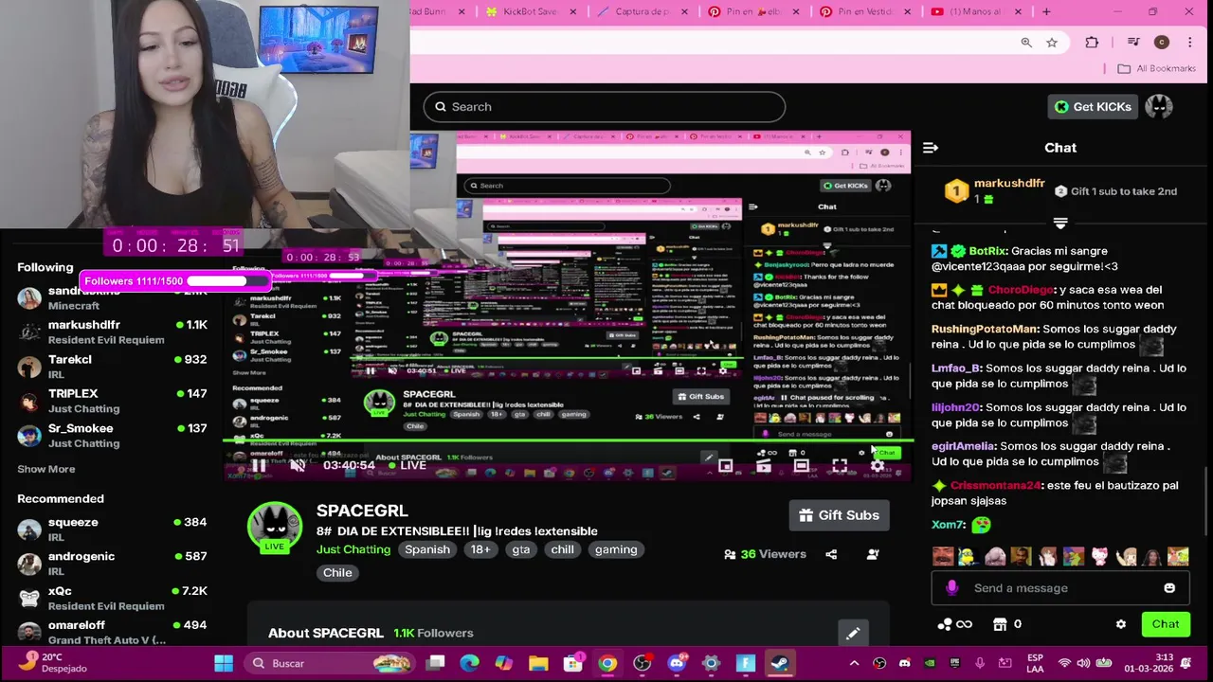Expand the gift leaderboard chevron below markushdlfr

tap(1060, 224)
